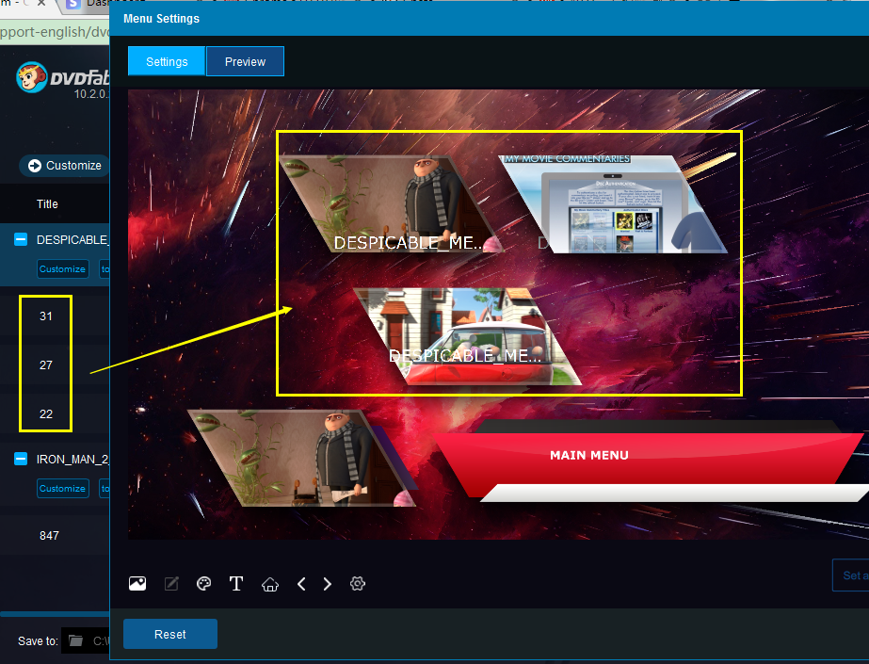Click the DVDFab monkey logo
869x664 pixels.
pos(32,77)
